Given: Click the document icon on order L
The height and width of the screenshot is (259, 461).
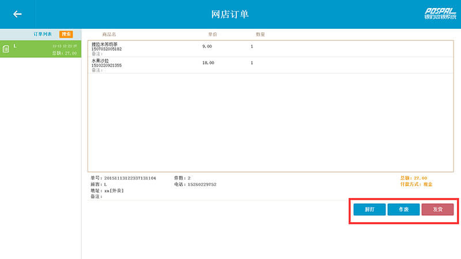Looking at the screenshot, I should click(6, 49).
